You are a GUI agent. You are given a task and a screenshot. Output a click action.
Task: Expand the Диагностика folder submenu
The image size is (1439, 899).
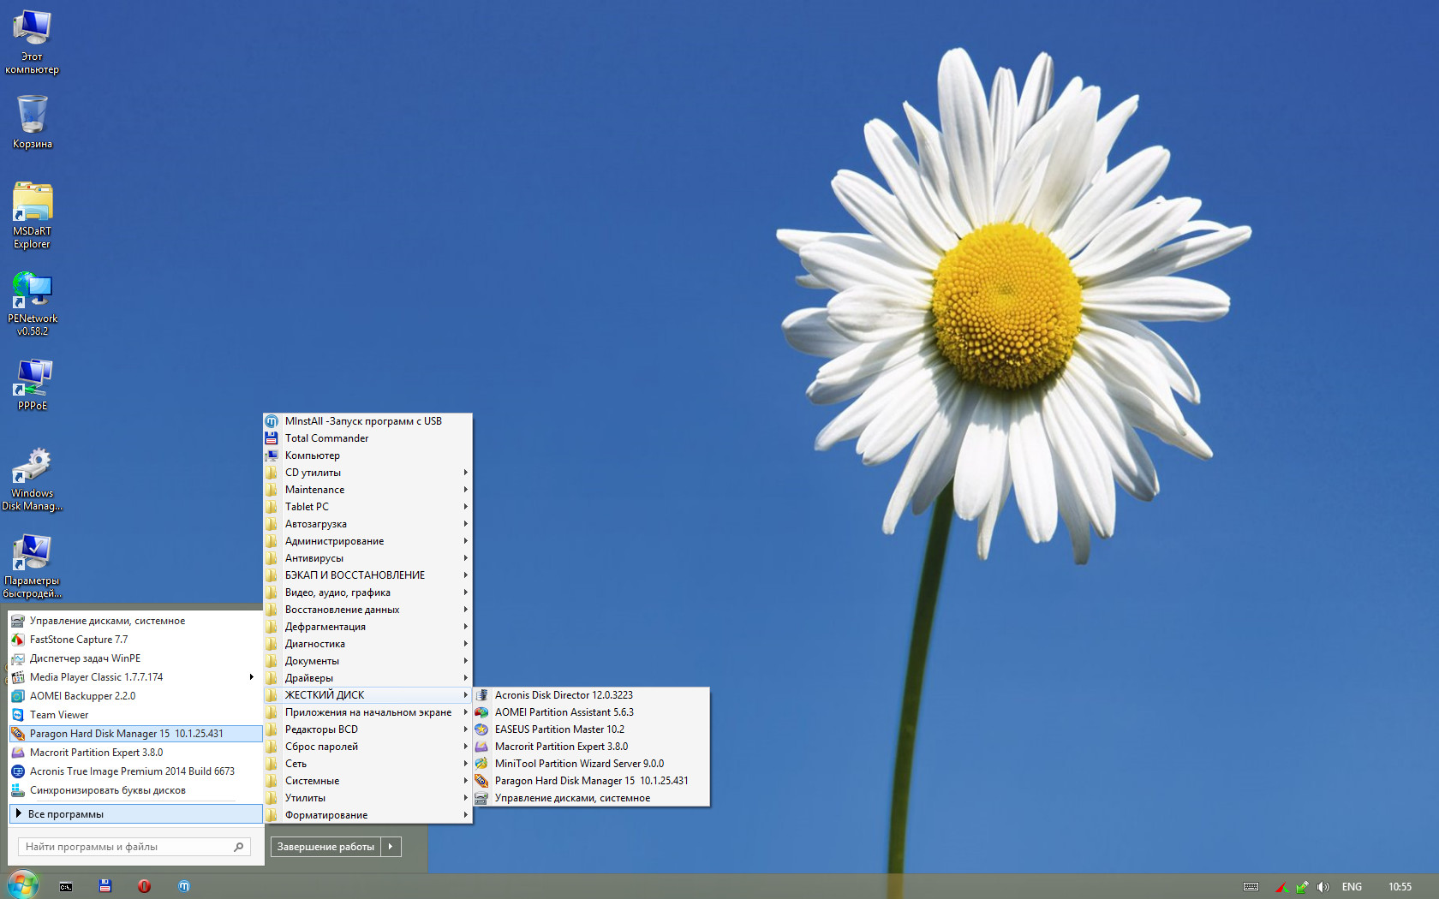click(368, 644)
